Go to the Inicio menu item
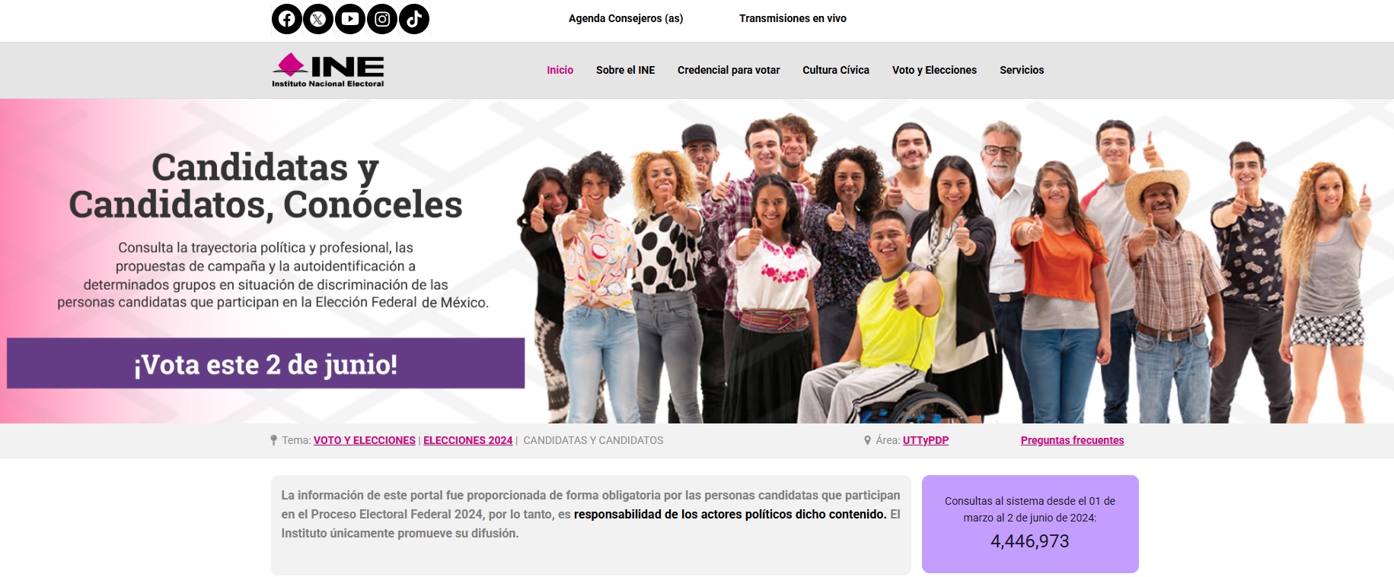 560,70
